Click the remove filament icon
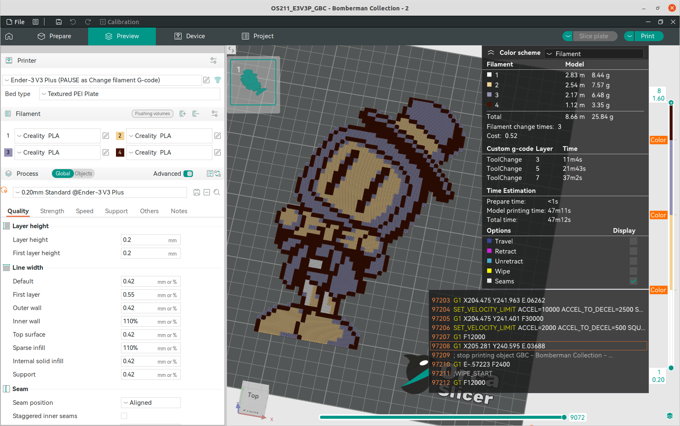The height and width of the screenshot is (426, 680). pyautogui.click(x=196, y=113)
